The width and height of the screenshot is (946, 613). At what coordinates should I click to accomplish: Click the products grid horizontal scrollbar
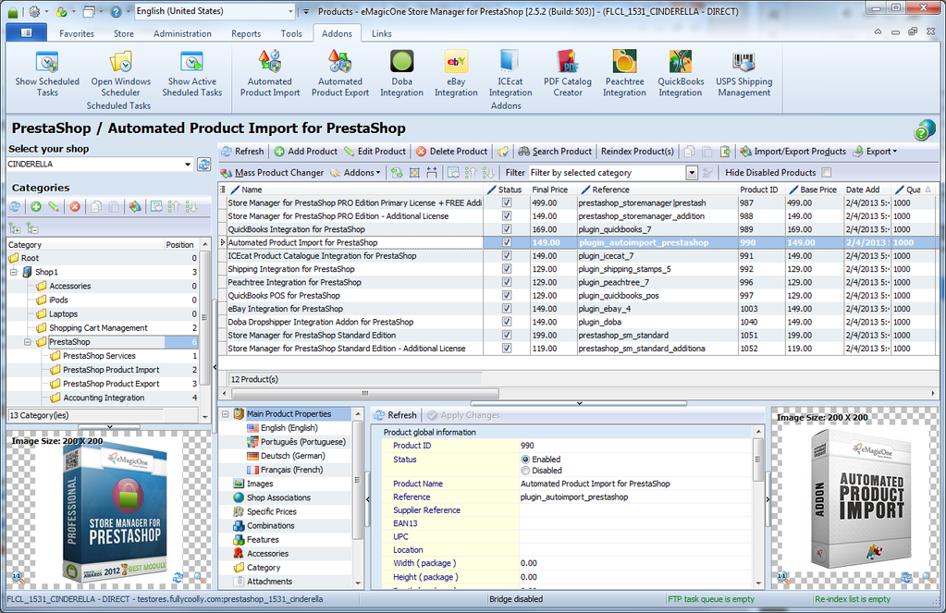(364, 393)
